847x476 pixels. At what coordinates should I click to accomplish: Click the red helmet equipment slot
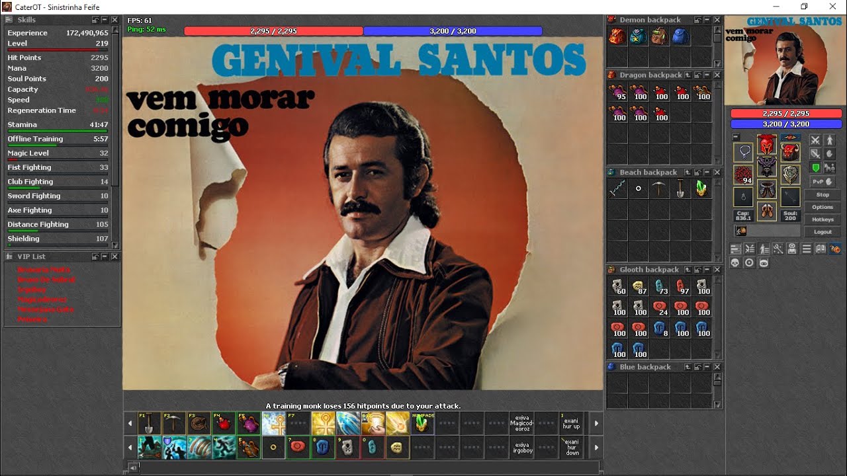coord(767,145)
